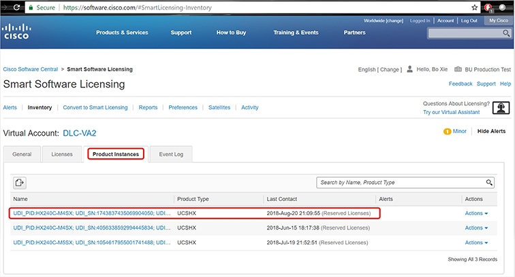This screenshot has width=515, height=277.
Task: Click the 2018-Jul-19 21:52:51 last contact cell
Action: (x=317, y=242)
